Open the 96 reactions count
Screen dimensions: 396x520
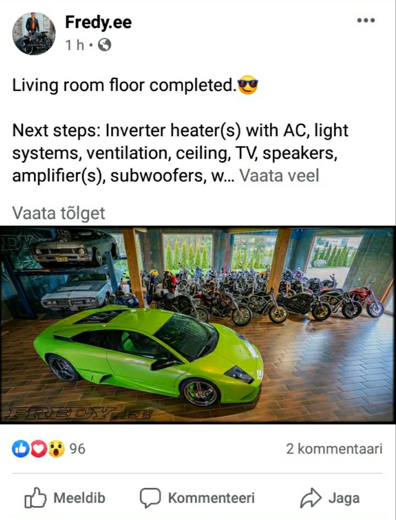77,449
